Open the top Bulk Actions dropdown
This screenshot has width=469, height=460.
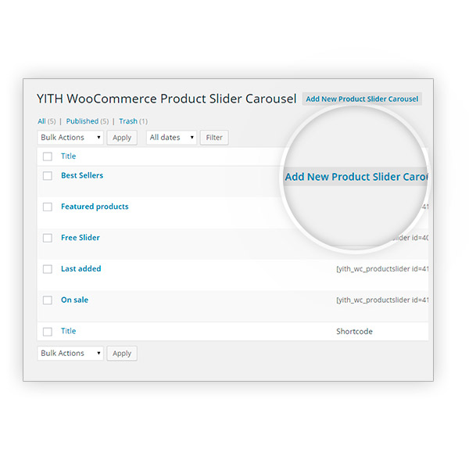[x=70, y=138]
